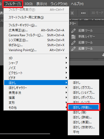Expand the ぼかしギャラリー submenu

[36, 88]
